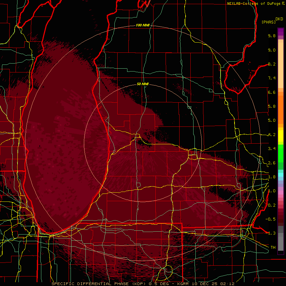Click the purple segment at the top of the color bar
Screen dimensions: 286x286
click(x=281, y=32)
